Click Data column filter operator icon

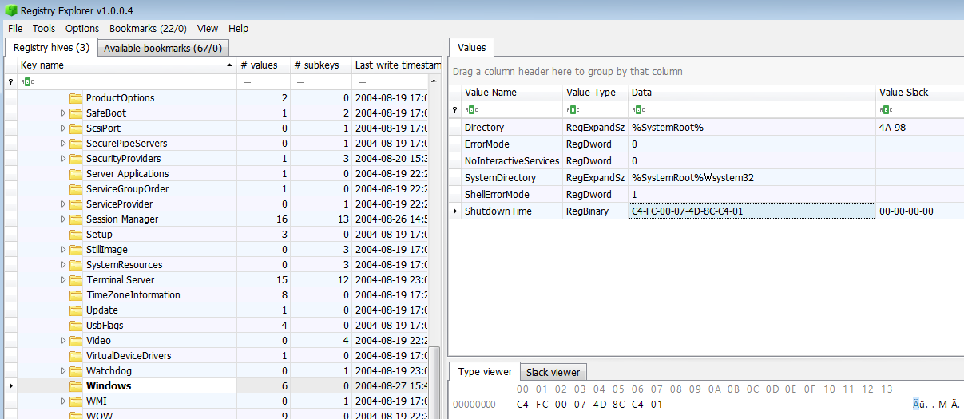(x=638, y=110)
